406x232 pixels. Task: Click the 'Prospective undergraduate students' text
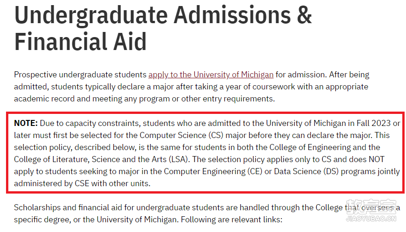tap(80, 75)
